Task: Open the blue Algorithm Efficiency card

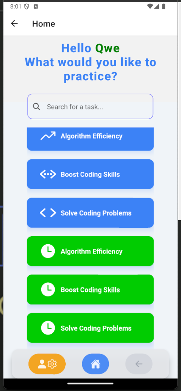Action: point(90,139)
